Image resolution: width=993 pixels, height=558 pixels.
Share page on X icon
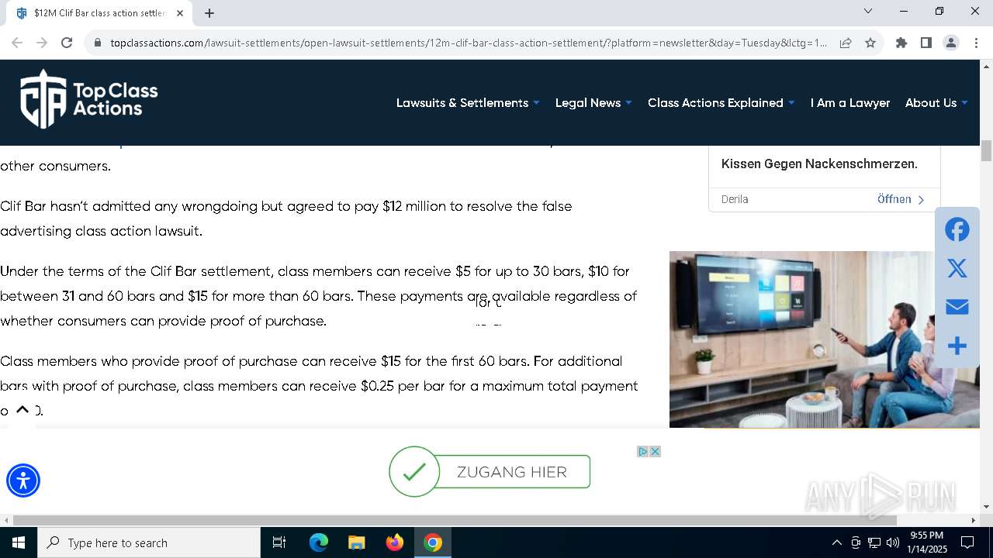click(x=957, y=268)
